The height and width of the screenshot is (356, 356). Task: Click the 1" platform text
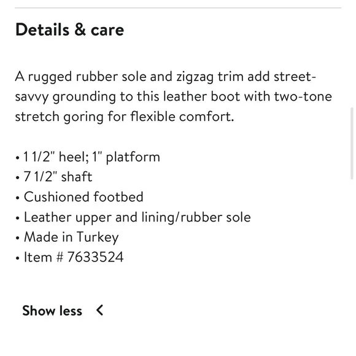coord(126,157)
